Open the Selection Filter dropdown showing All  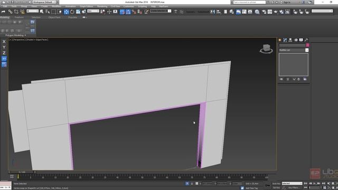(x=32, y=11)
